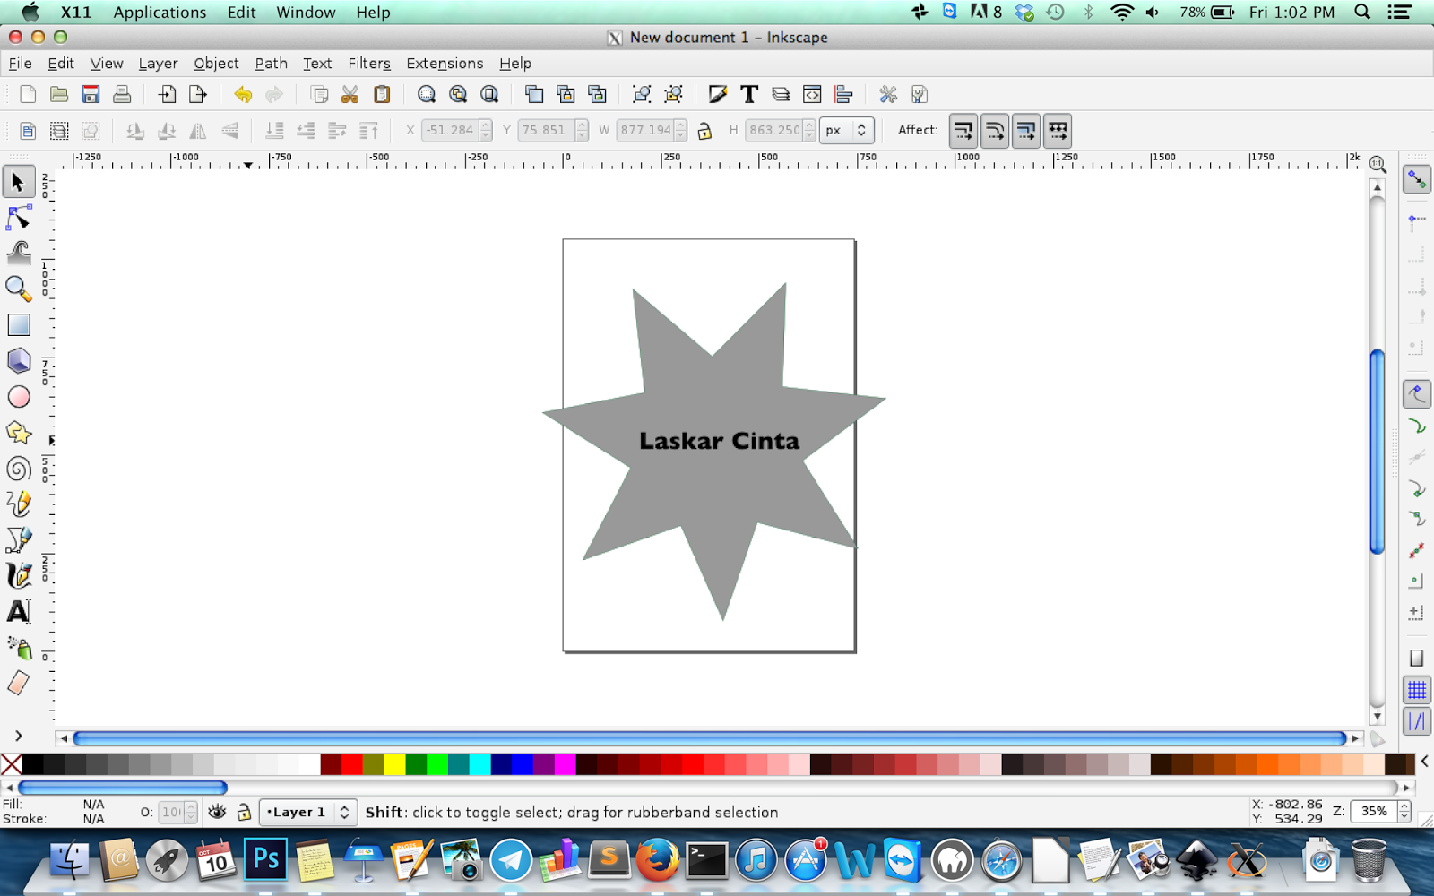The image size is (1434, 896).
Task: Open the XML editor icon
Action: 812,94
